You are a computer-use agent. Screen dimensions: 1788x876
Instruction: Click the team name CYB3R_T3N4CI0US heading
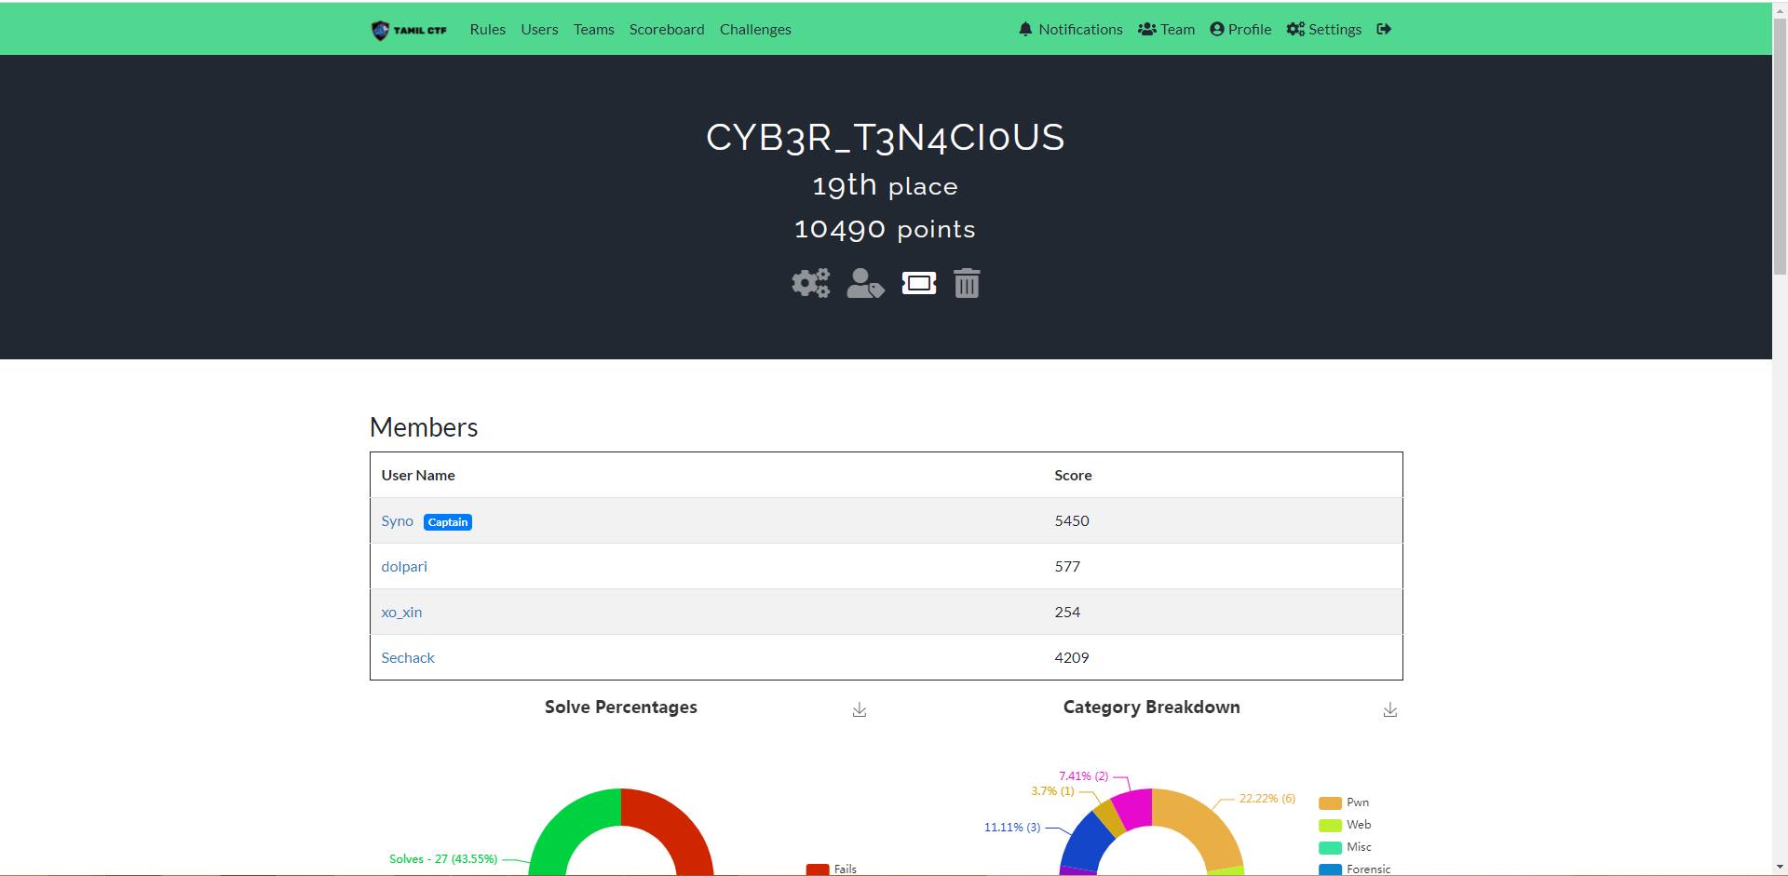[886, 138]
